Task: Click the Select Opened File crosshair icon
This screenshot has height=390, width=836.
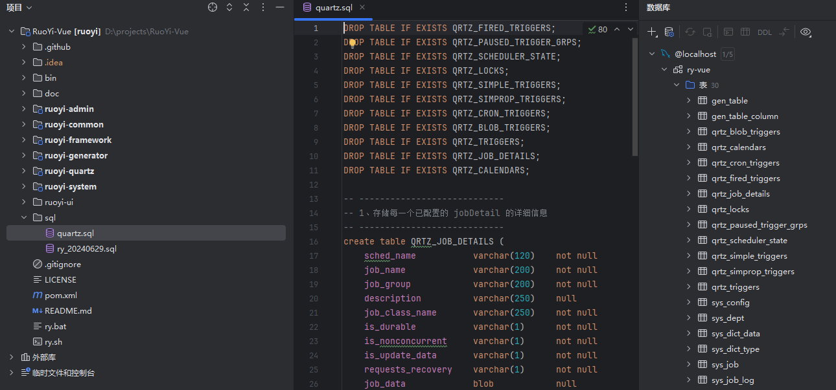Action: pos(213,8)
